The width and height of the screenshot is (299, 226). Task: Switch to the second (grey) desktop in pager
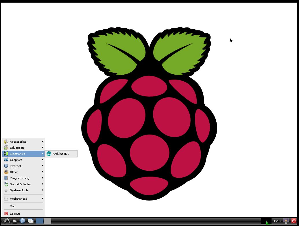tap(47, 221)
